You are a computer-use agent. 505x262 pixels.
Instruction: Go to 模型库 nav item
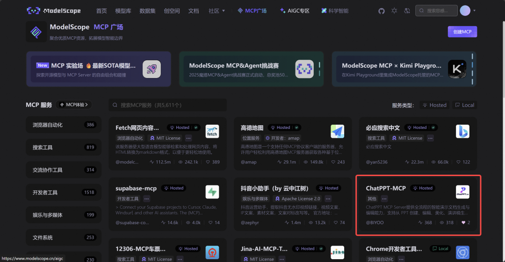[123, 11]
